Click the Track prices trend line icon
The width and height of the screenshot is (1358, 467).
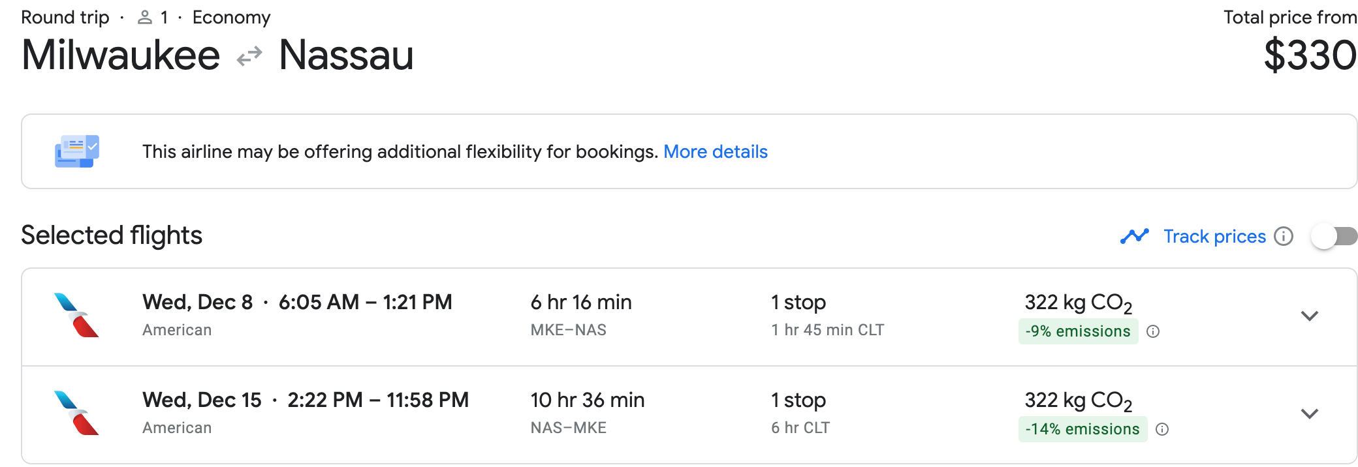tap(1134, 236)
